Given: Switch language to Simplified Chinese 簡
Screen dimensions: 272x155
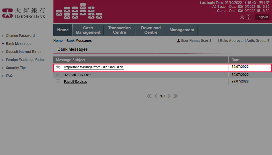Looking at the screenshot, I should tap(268, 2).
